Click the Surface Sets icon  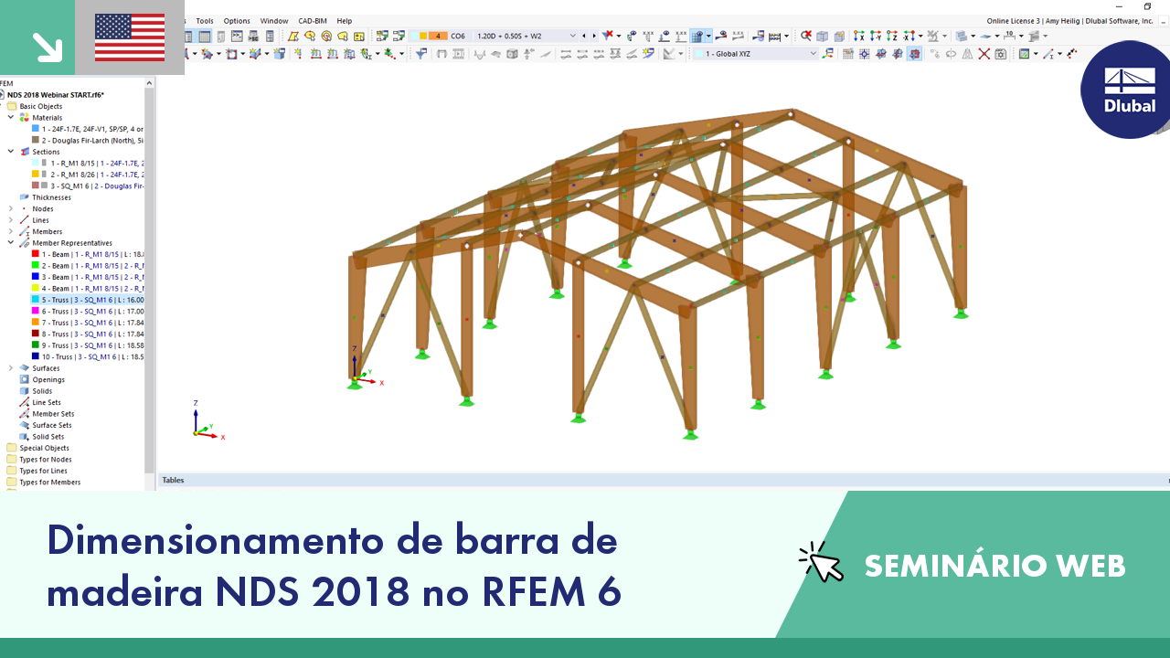click(25, 425)
